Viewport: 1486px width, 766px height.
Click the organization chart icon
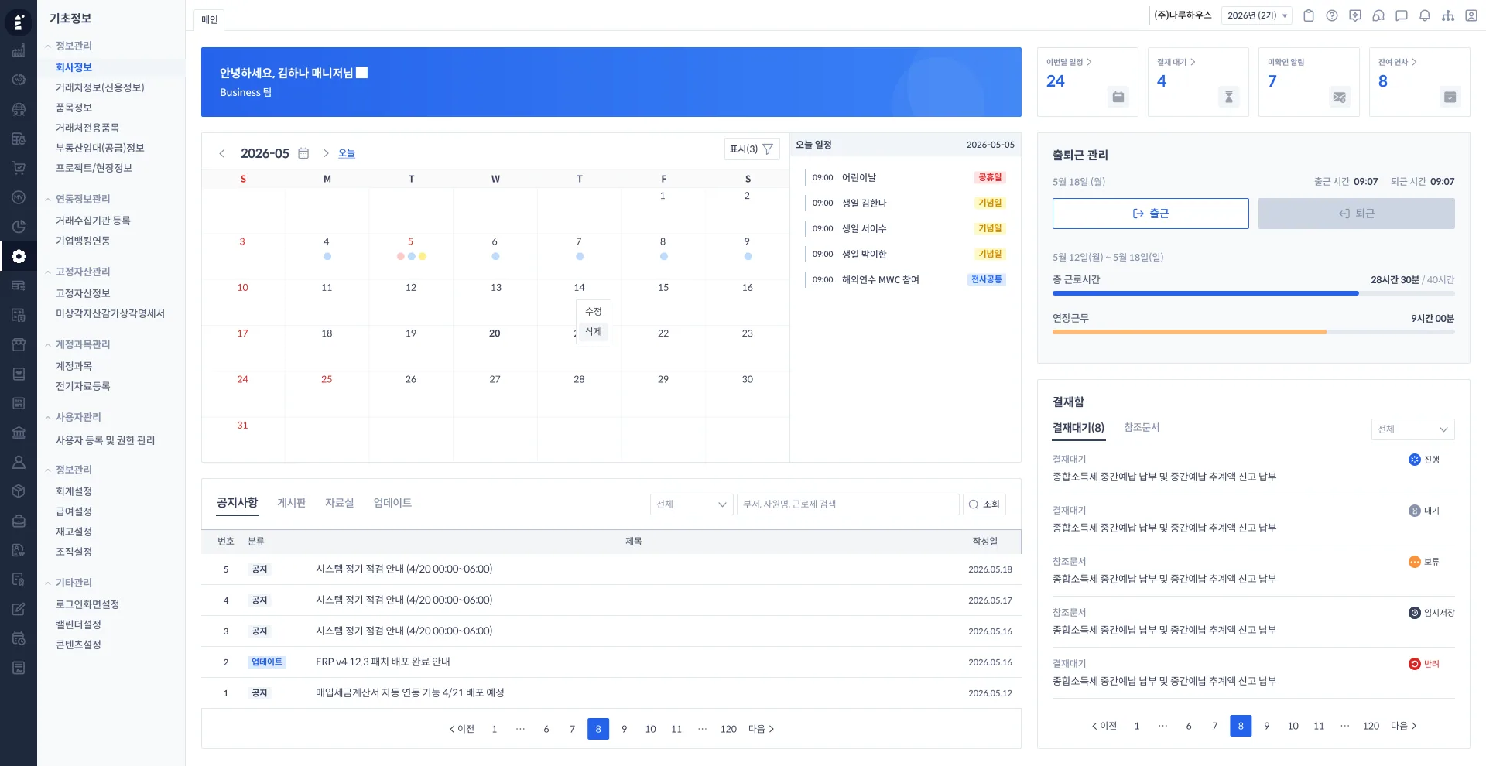pos(1448,15)
